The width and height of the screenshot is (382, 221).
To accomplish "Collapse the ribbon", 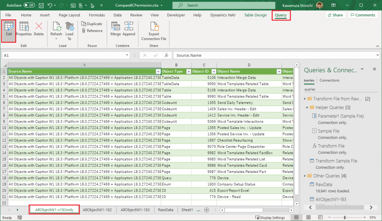I will (x=378, y=46).
